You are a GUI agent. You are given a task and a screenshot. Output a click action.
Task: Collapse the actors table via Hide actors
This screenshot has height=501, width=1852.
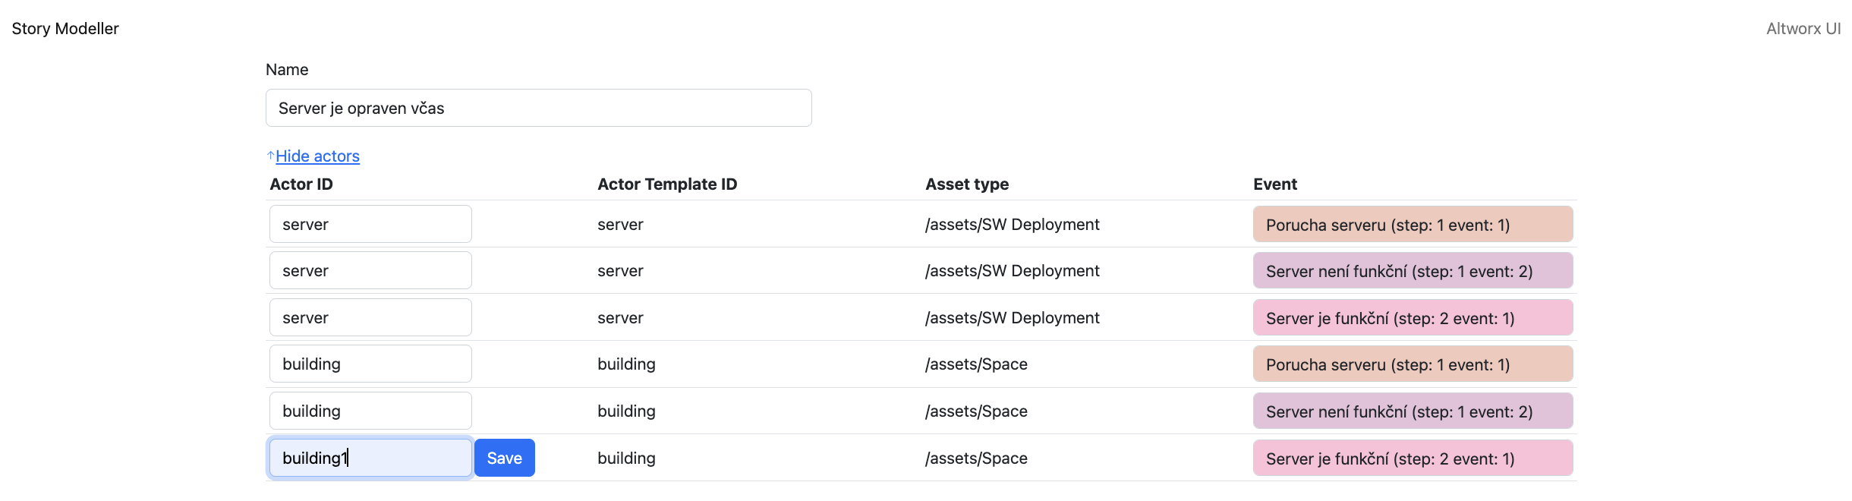point(317,156)
